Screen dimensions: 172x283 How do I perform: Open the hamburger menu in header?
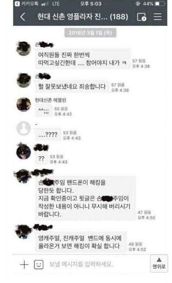point(157,17)
